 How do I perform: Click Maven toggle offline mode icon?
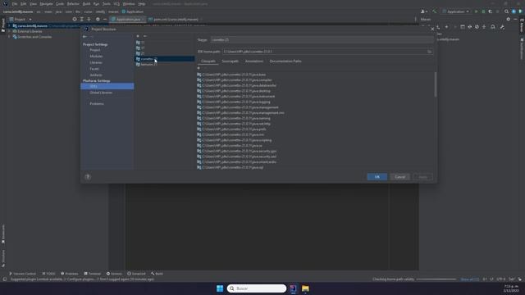(x=470, y=27)
